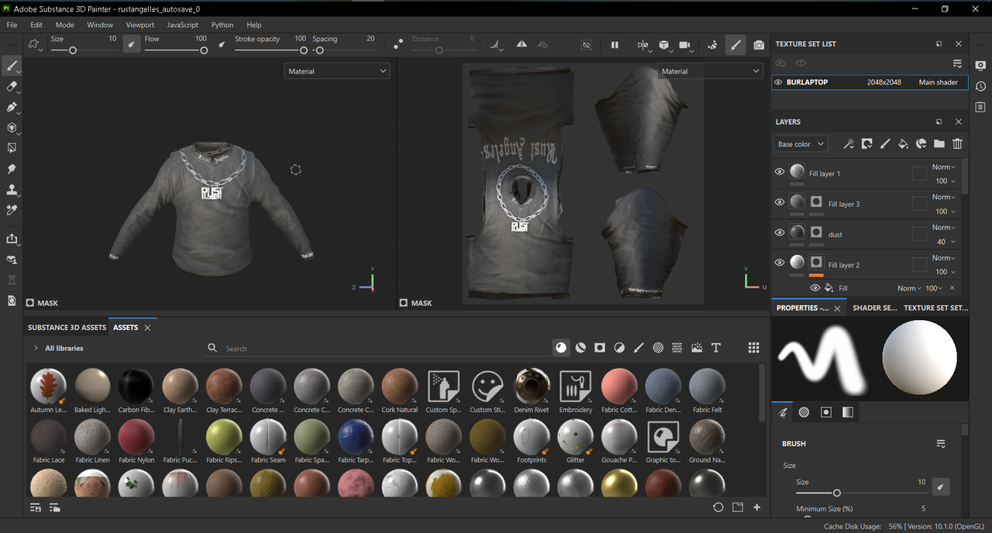Open the Material dropdown in 3D viewport
The width and height of the screenshot is (992, 533).
pyautogui.click(x=337, y=71)
